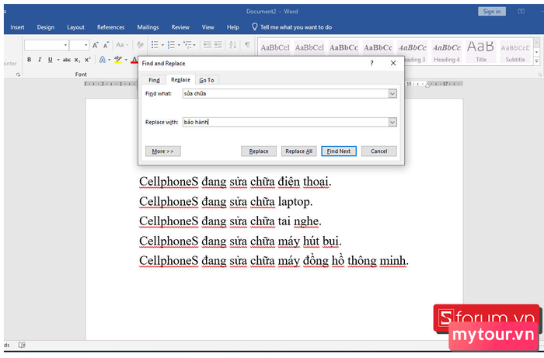Open the References ribbon tab

110,27
